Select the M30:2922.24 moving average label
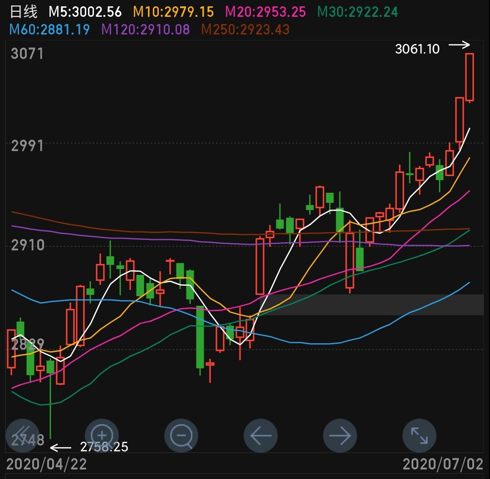 click(x=358, y=12)
